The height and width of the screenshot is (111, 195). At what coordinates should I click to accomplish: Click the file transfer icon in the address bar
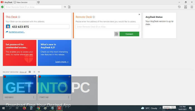[x=69, y=7]
